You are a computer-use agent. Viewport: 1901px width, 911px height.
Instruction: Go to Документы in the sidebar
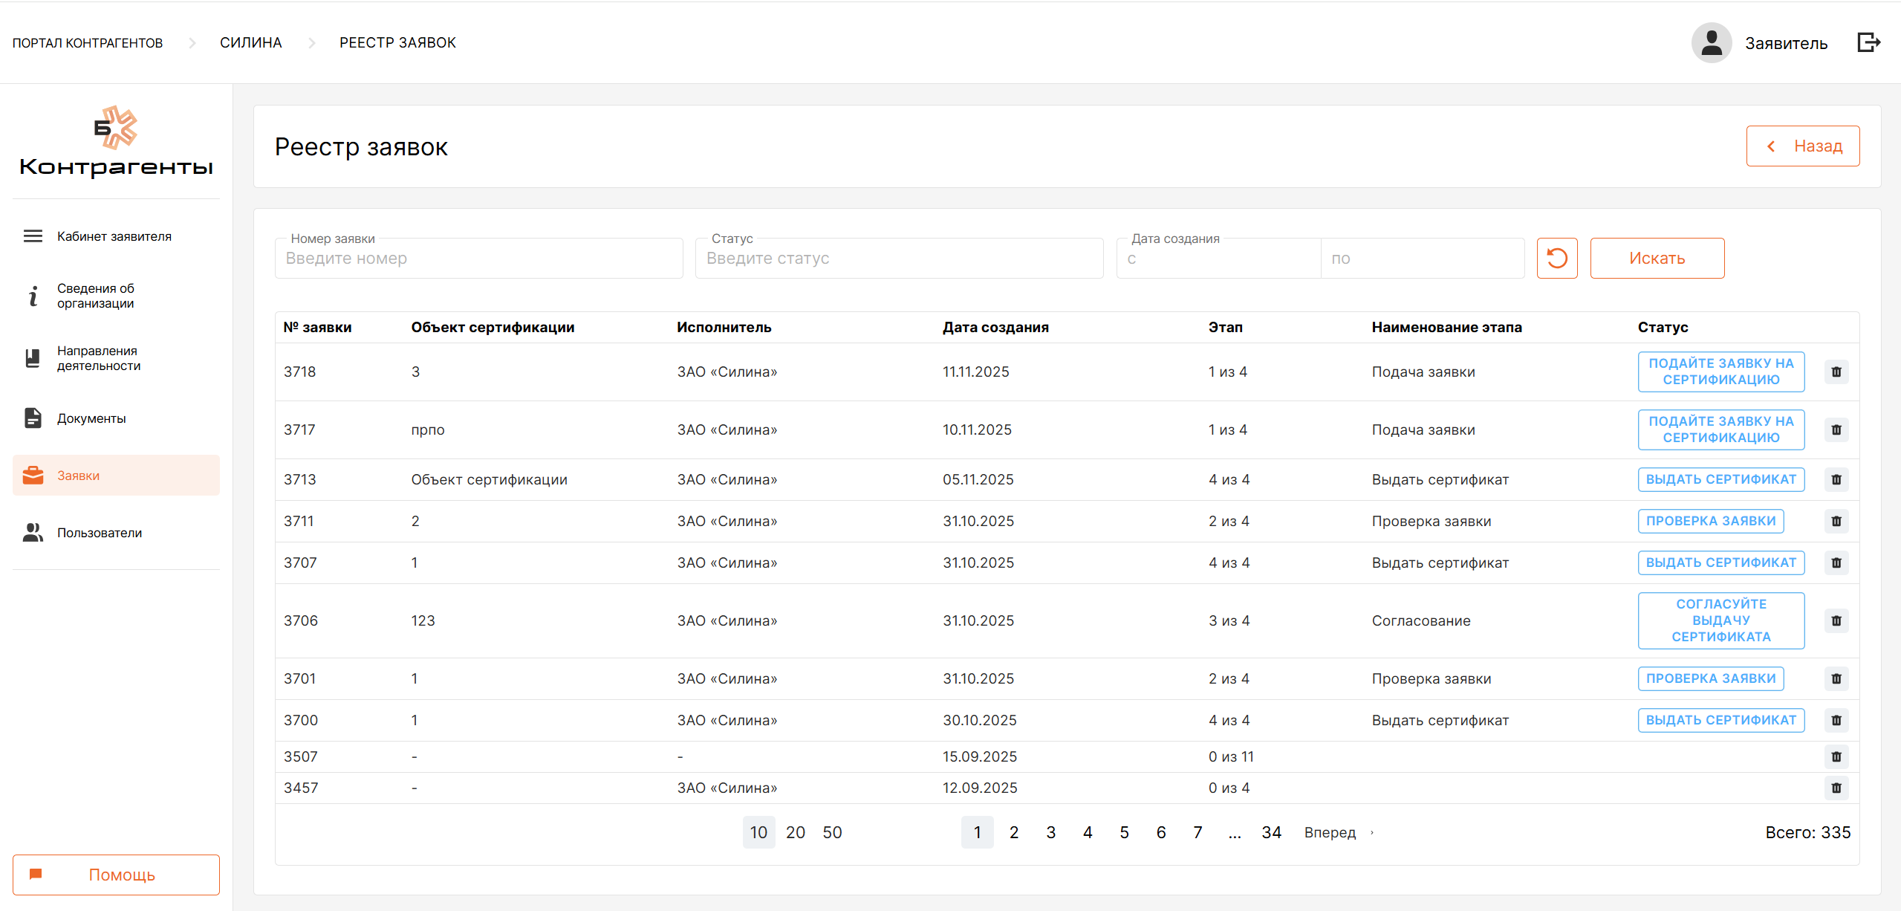pos(91,418)
